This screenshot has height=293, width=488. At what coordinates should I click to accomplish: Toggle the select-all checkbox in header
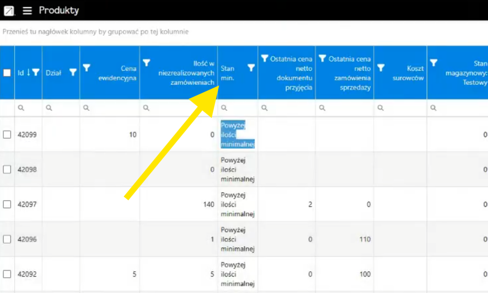click(x=7, y=73)
